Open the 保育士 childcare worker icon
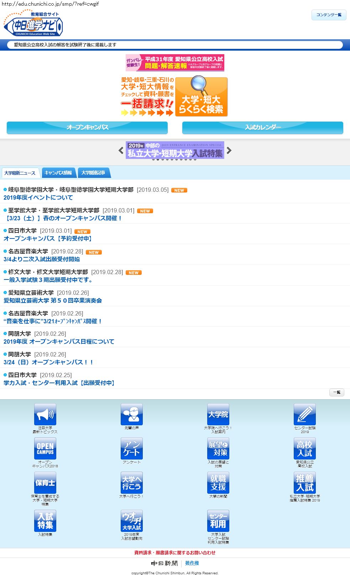This screenshot has width=350, height=575. pyautogui.click(x=45, y=483)
